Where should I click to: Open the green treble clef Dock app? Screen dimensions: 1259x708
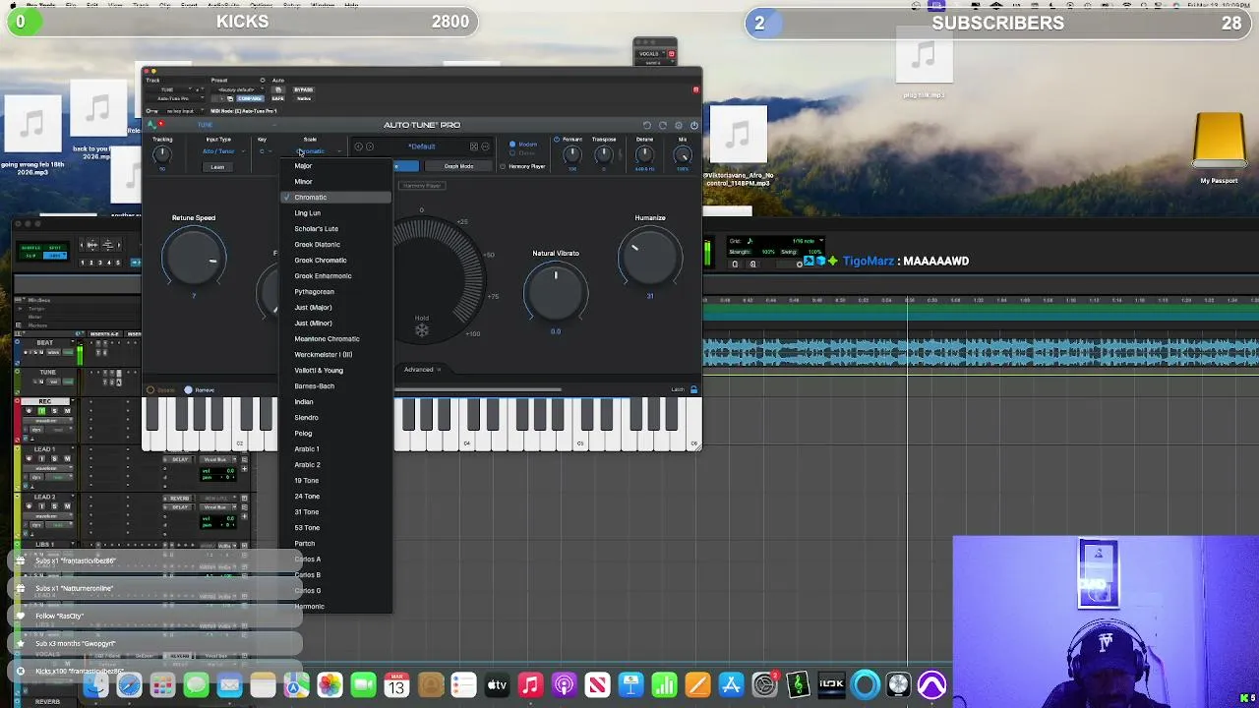click(798, 684)
